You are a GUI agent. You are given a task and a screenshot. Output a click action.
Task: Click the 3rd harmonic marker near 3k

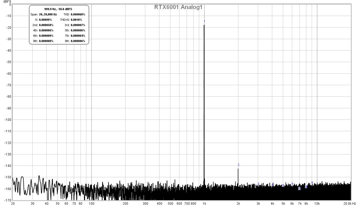click(258, 184)
